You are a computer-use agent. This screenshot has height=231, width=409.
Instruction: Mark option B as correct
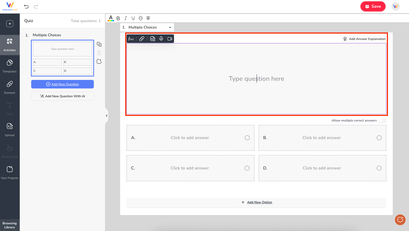point(379,138)
